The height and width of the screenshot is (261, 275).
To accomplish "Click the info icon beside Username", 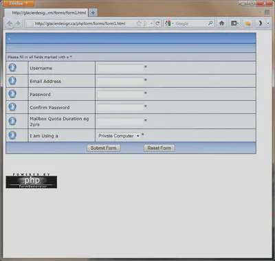I will click(x=12, y=67).
